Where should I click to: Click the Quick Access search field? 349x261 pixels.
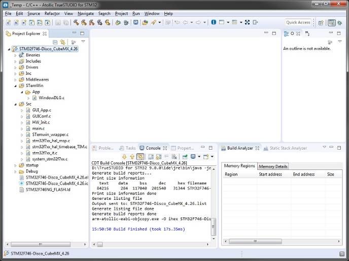click(x=298, y=22)
